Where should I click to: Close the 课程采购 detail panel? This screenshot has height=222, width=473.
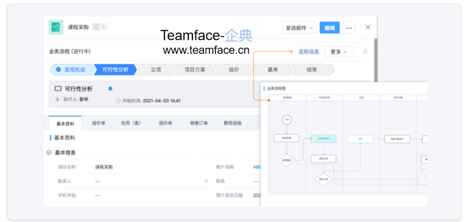(x=368, y=27)
